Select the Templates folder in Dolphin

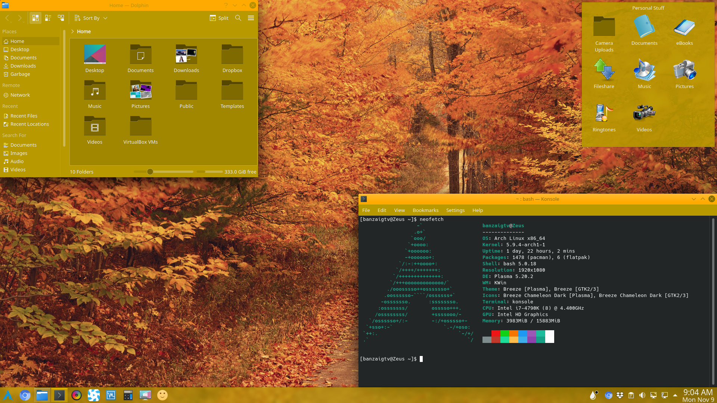[232, 94]
